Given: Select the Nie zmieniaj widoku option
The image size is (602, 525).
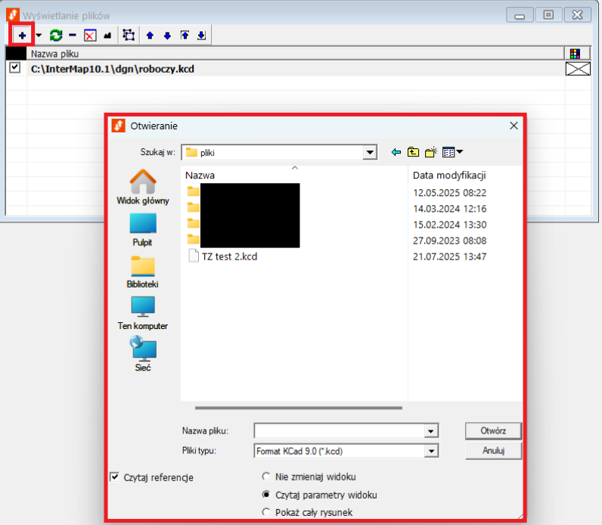Looking at the screenshot, I should (x=265, y=477).
